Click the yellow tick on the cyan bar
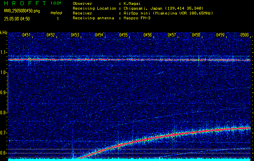The width and height of the screenshot is (254, 161). click(160, 159)
